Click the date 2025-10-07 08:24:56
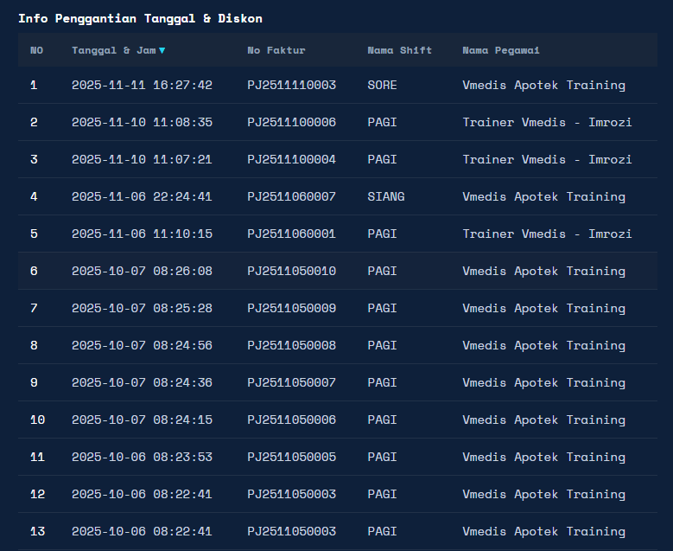 (x=142, y=345)
